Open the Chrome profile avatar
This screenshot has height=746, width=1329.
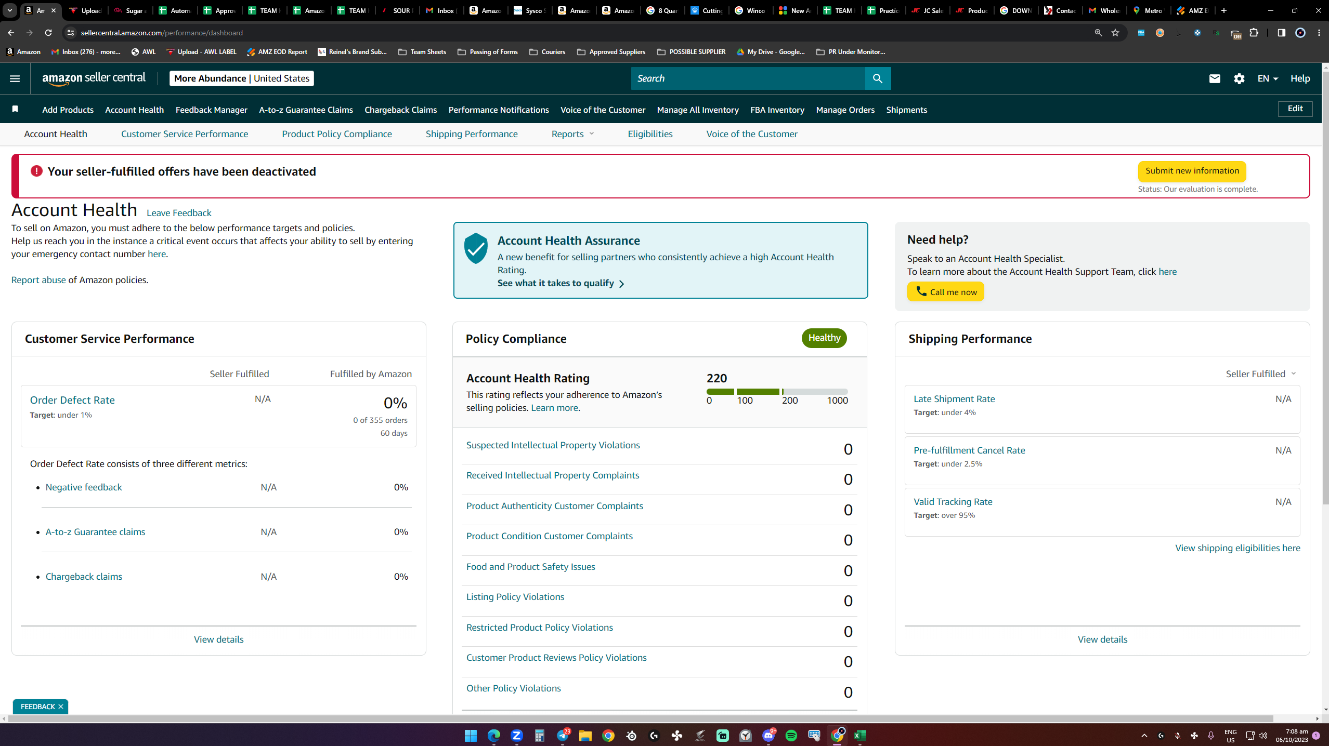coord(1300,33)
